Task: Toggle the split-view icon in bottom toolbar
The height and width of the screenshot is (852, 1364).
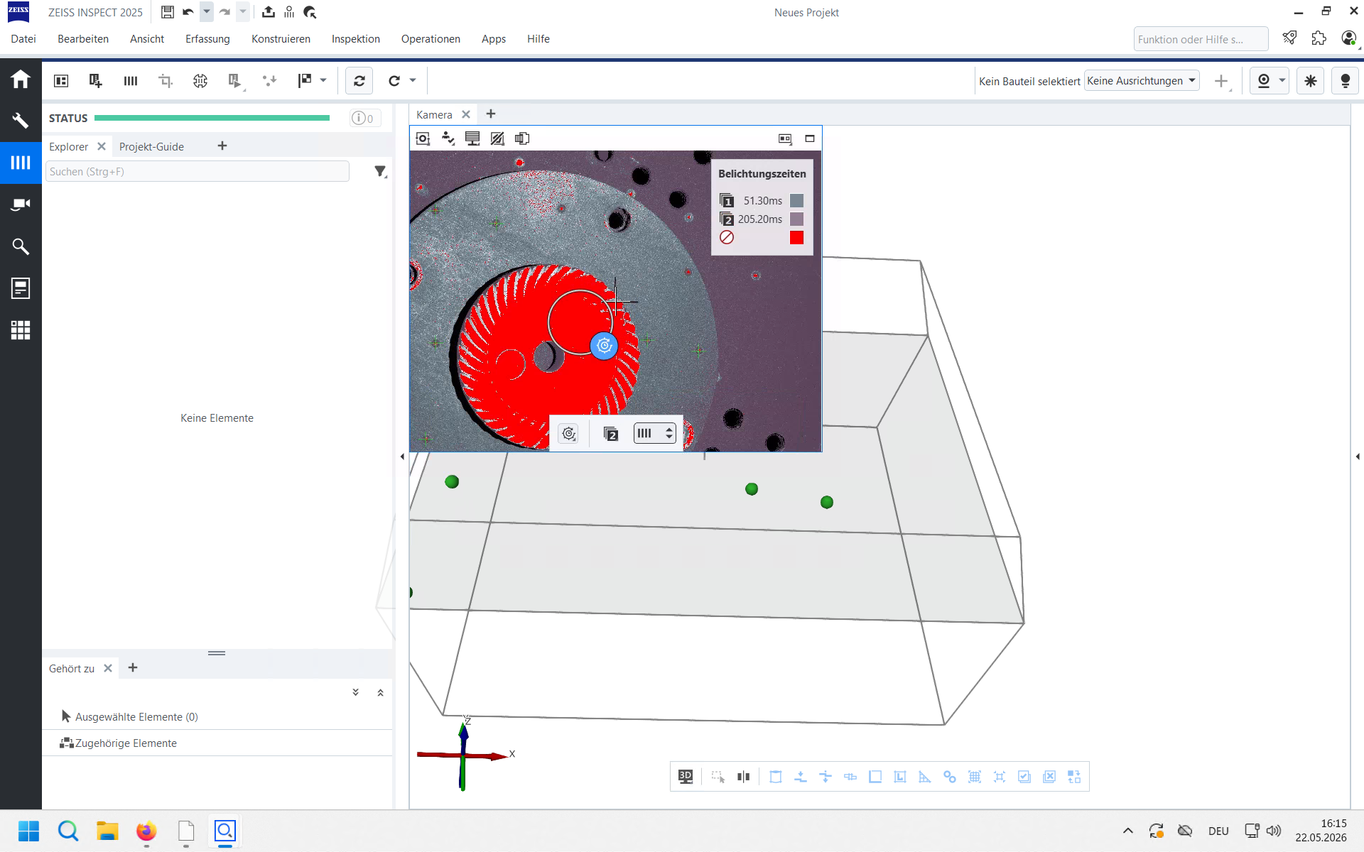Action: pyautogui.click(x=743, y=777)
